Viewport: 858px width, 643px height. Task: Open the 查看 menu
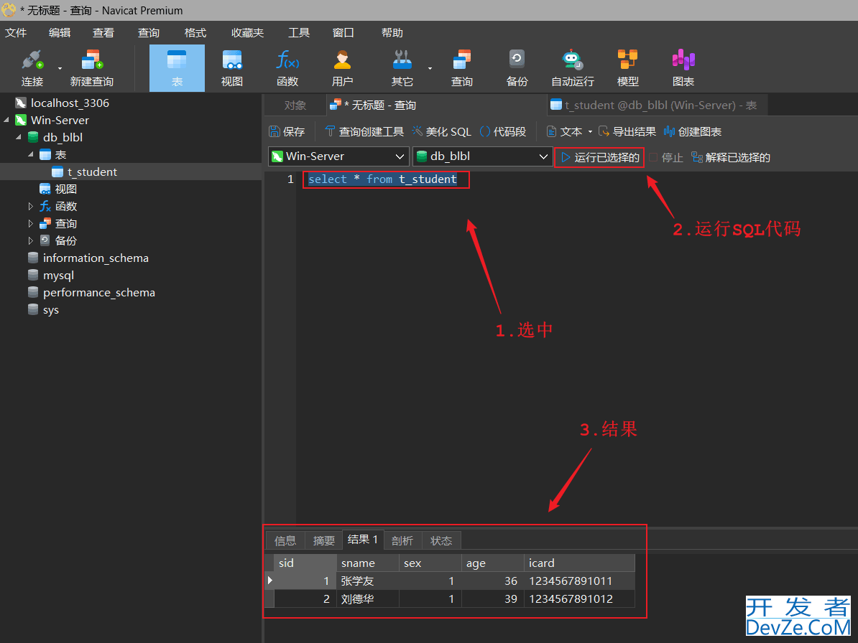pos(103,33)
